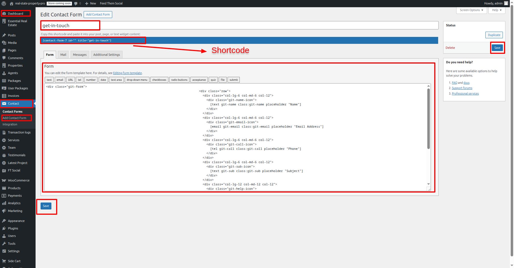Insert a radio buttons form tag
The image size is (514, 268).
(x=179, y=80)
